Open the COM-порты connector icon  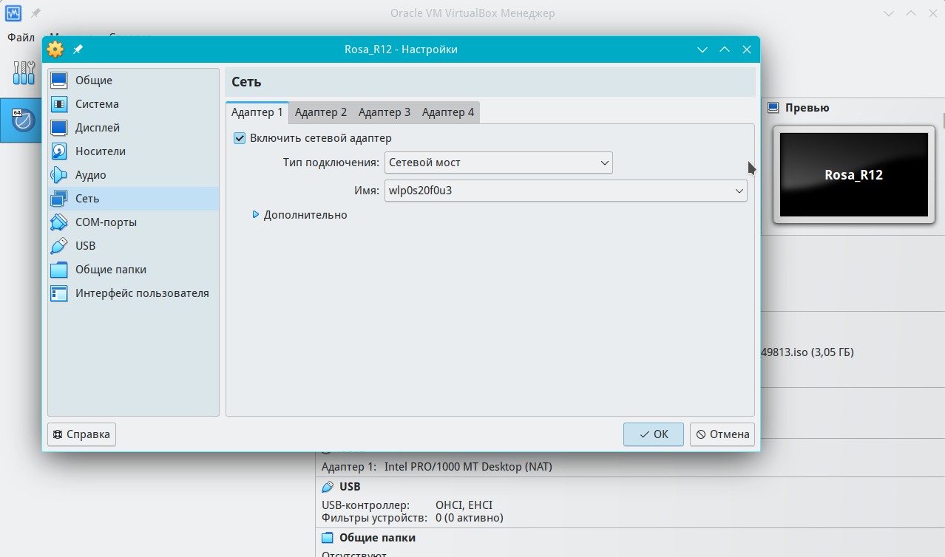tap(59, 222)
